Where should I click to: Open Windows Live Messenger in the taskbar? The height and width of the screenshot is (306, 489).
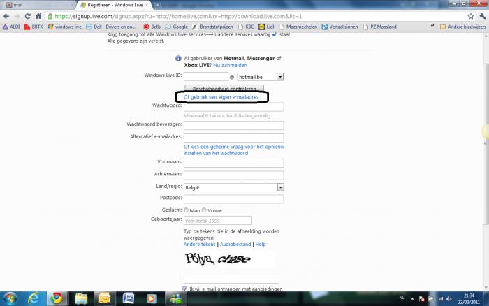(175, 298)
